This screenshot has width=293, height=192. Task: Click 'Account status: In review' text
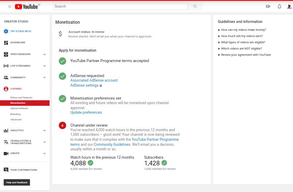[86, 32]
